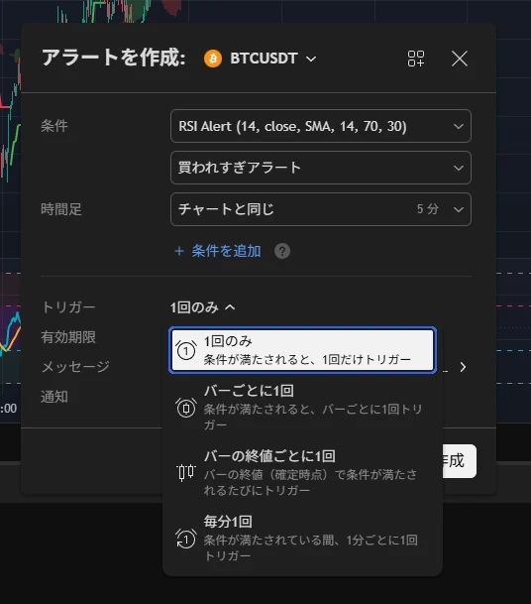Click the 条件 label
Viewport: 531px width, 604px height.
(54, 126)
